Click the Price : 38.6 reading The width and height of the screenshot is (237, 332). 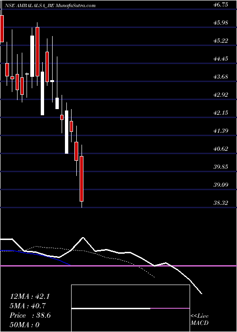(x=30, y=315)
